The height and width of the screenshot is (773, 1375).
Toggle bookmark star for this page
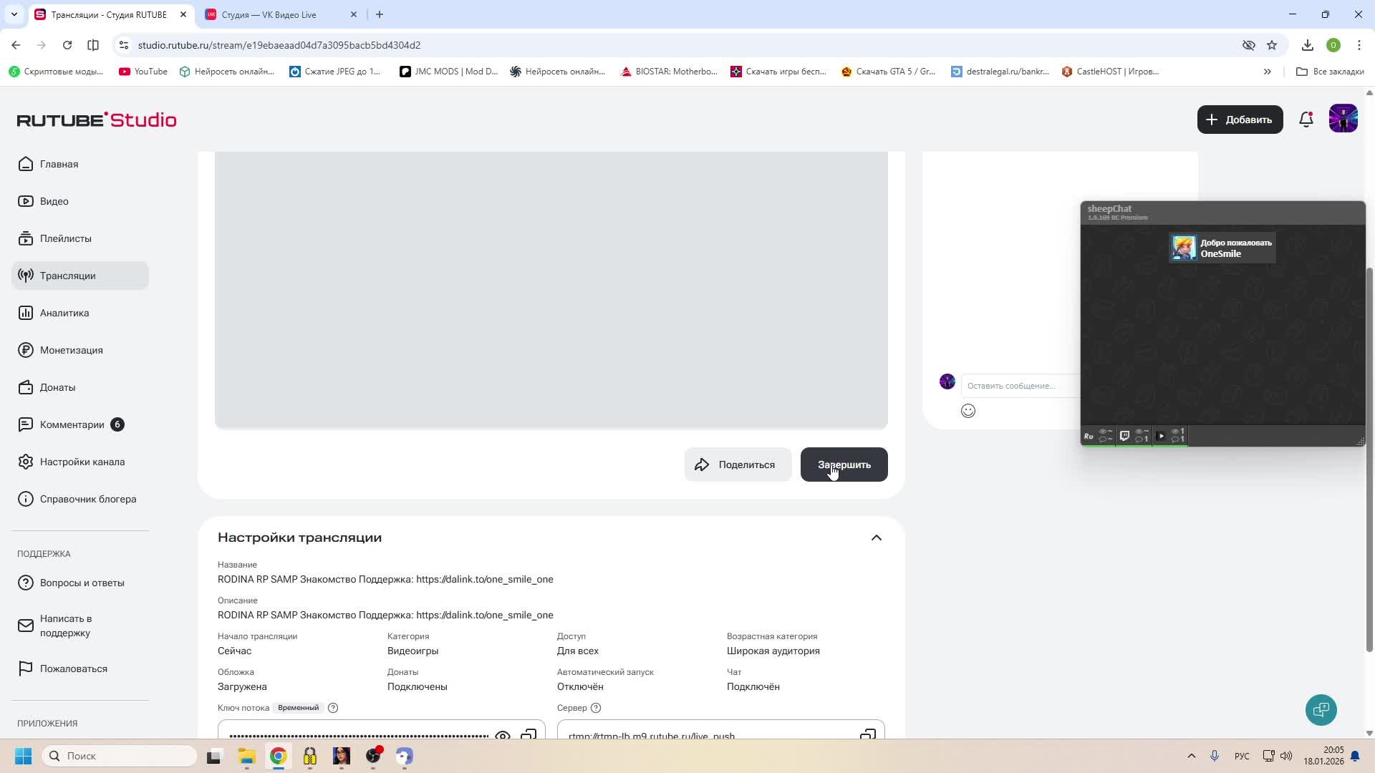click(1272, 45)
